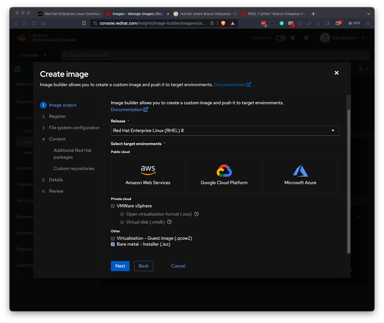
Task: Bookmark this page with the bookmark icon
Action: (x=84, y=23)
